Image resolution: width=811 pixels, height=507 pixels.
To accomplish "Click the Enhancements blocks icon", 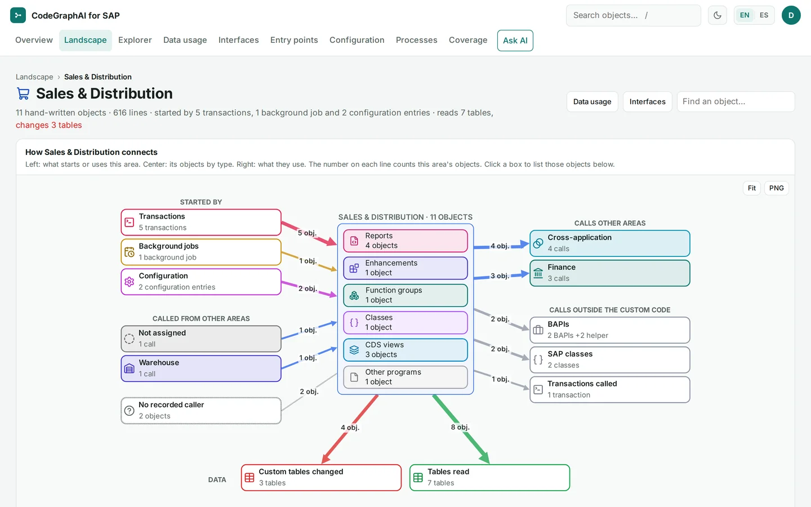I will [354, 268].
